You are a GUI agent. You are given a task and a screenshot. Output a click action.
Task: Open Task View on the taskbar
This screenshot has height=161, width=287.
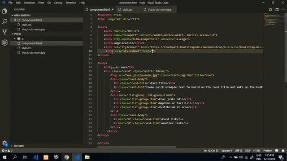25,157
